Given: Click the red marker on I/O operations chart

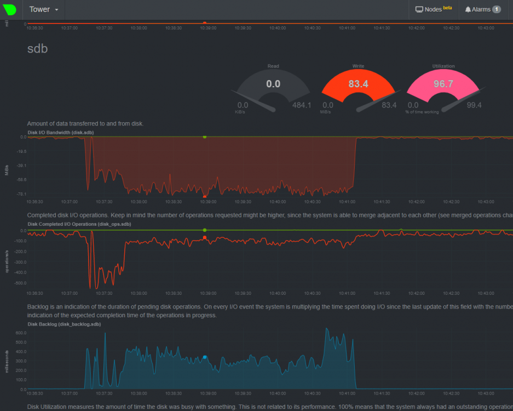Looking at the screenshot, I should [205, 238].
